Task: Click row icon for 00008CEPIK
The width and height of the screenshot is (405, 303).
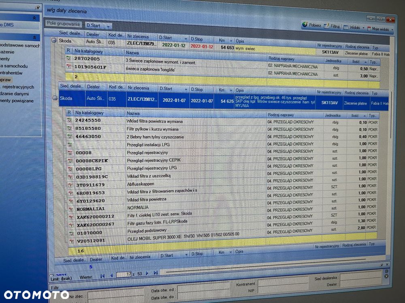Action: click(x=70, y=161)
